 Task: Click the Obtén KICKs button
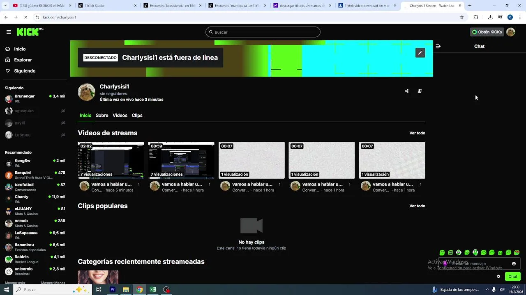click(487, 32)
